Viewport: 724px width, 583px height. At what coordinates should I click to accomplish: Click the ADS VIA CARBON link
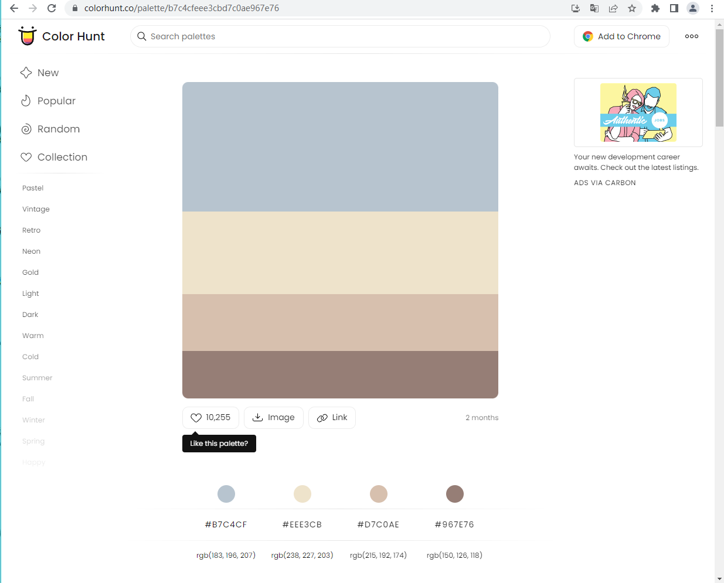[605, 183]
